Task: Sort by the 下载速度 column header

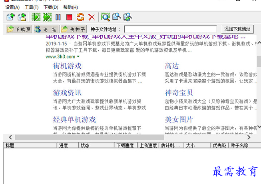Action: pyautogui.click(x=126, y=145)
